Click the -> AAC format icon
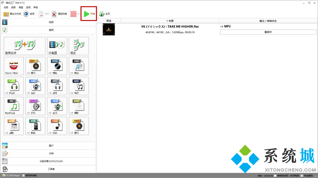This screenshot has width=318, height=178. (x=35, y=86)
